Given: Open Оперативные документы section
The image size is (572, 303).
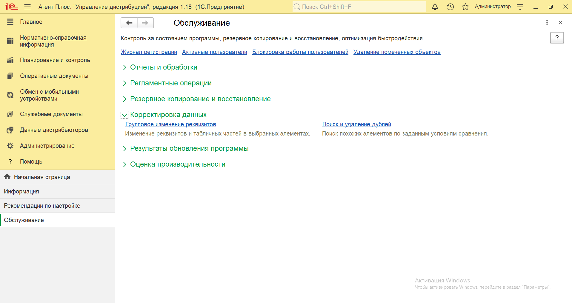Looking at the screenshot, I should (x=54, y=76).
